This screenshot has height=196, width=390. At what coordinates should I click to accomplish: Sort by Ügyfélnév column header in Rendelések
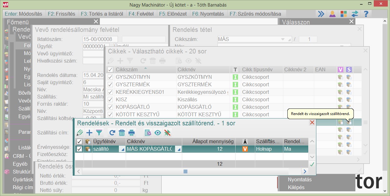109,142
